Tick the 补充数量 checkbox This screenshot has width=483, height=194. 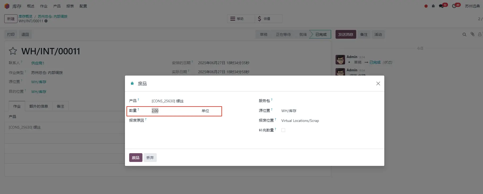click(x=283, y=130)
